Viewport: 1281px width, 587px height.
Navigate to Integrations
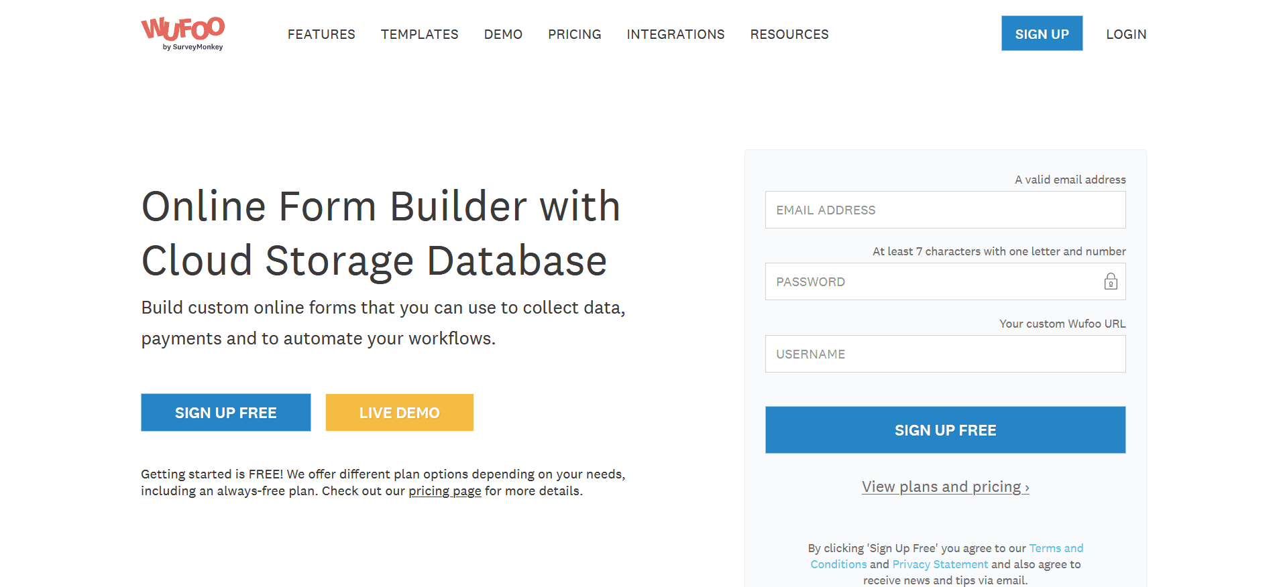pos(675,34)
